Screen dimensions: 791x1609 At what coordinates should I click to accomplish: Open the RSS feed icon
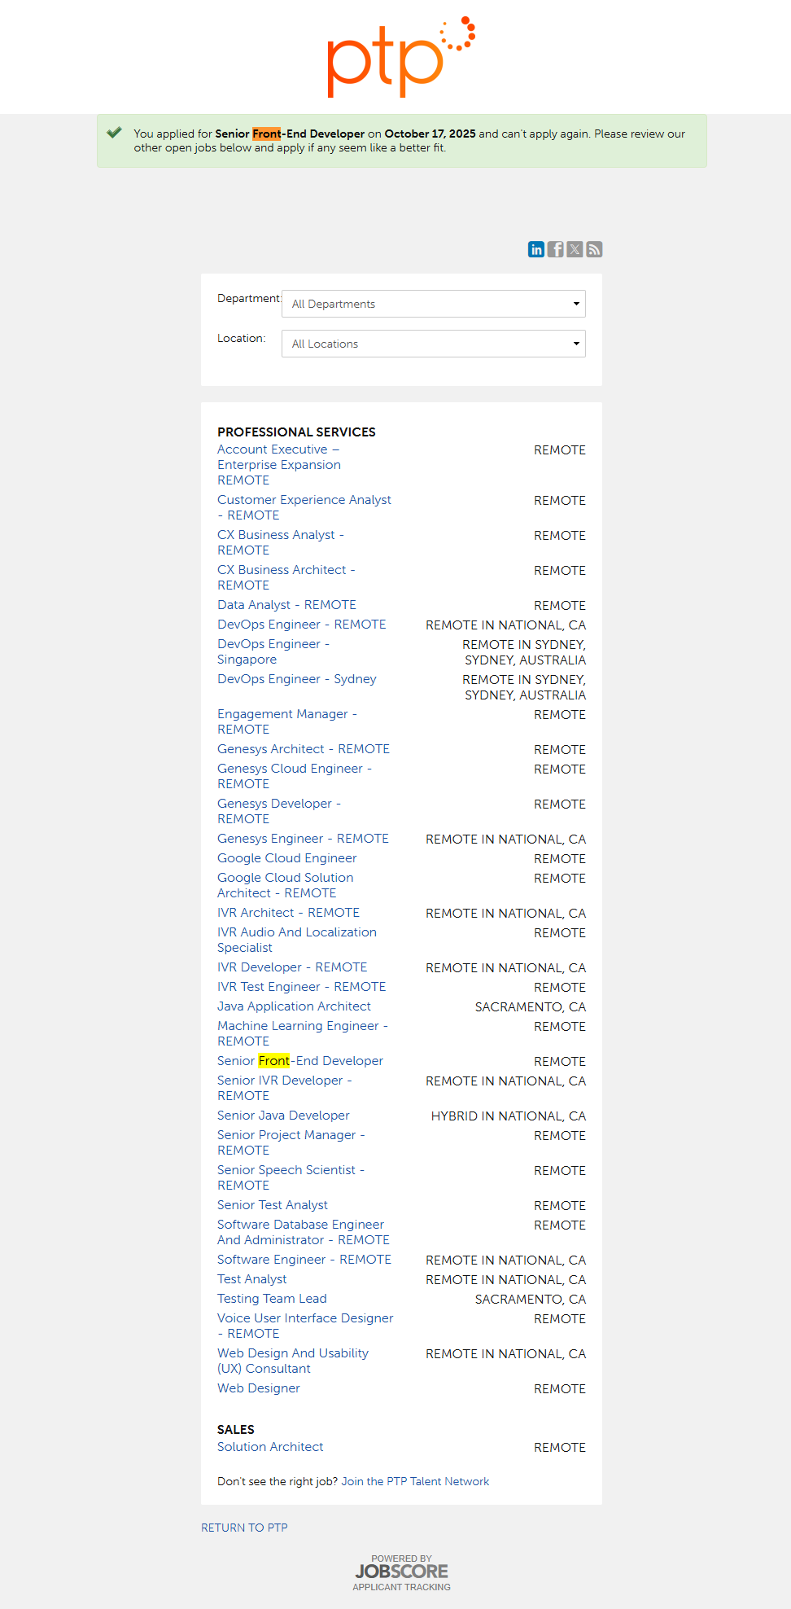pos(595,249)
